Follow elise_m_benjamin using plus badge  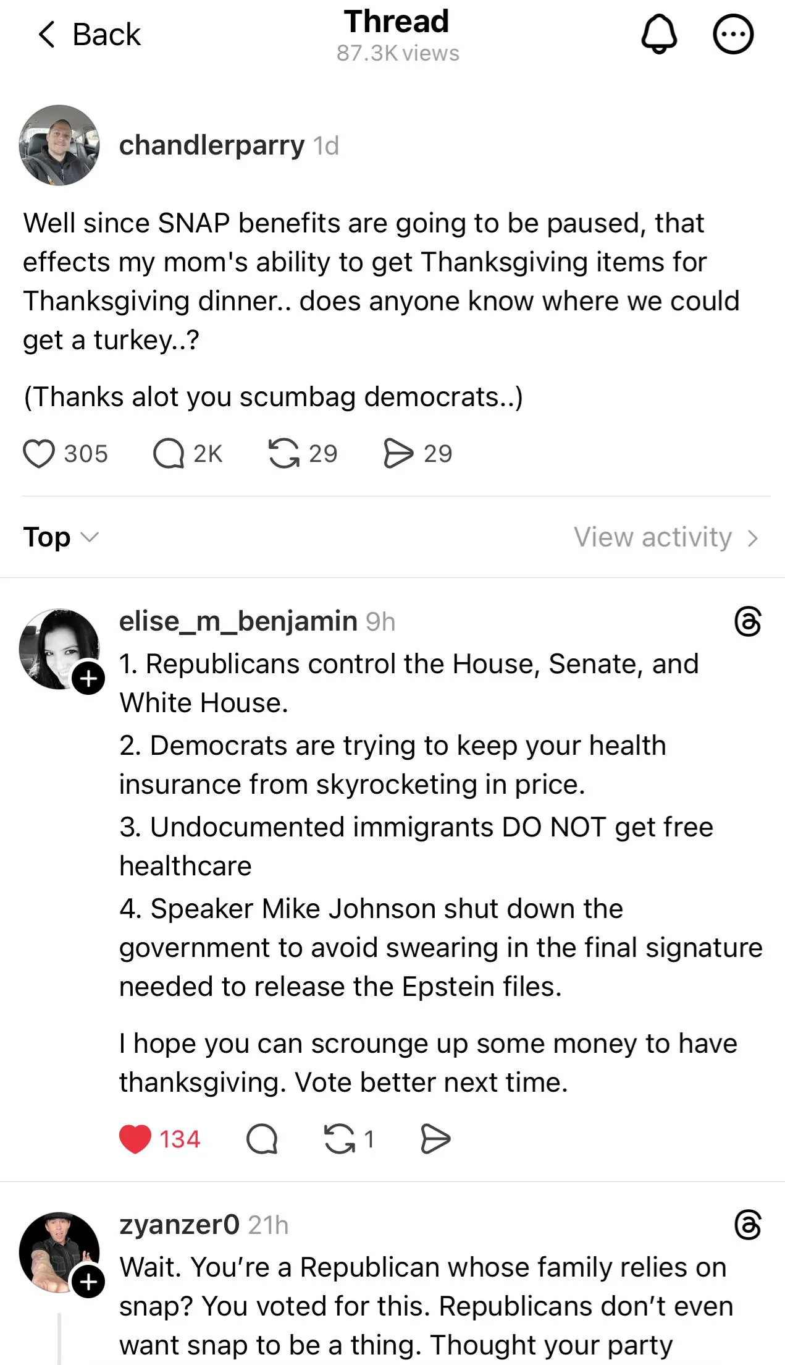point(88,678)
